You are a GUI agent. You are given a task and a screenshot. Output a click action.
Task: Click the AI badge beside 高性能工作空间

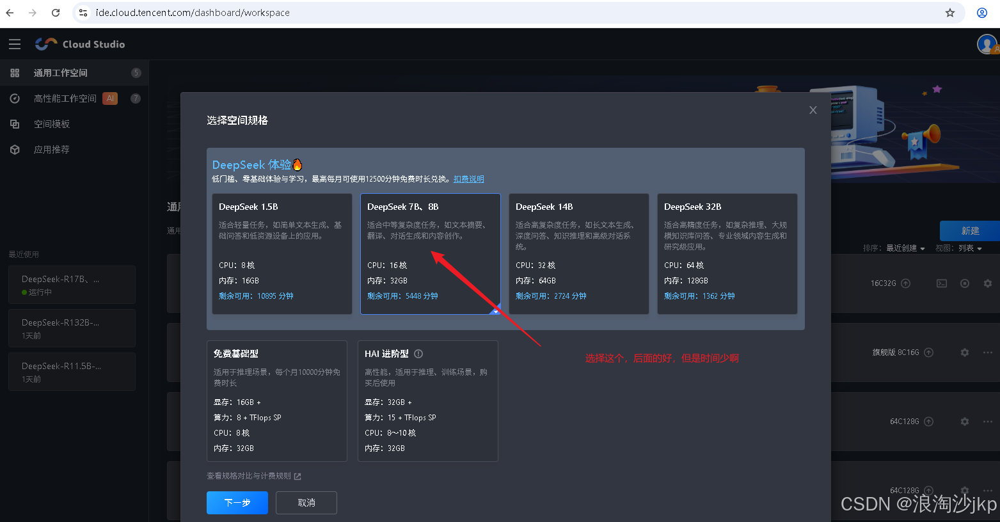pyautogui.click(x=110, y=99)
